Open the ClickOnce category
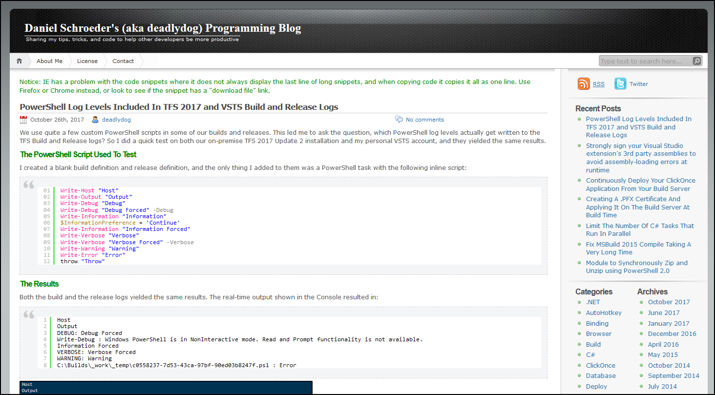The width and height of the screenshot is (715, 395). coord(601,366)
